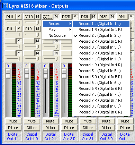135x145 pixels.
Task: Select Record 3 L (Digital In 3 L)
Action: [x=101, y=47]
